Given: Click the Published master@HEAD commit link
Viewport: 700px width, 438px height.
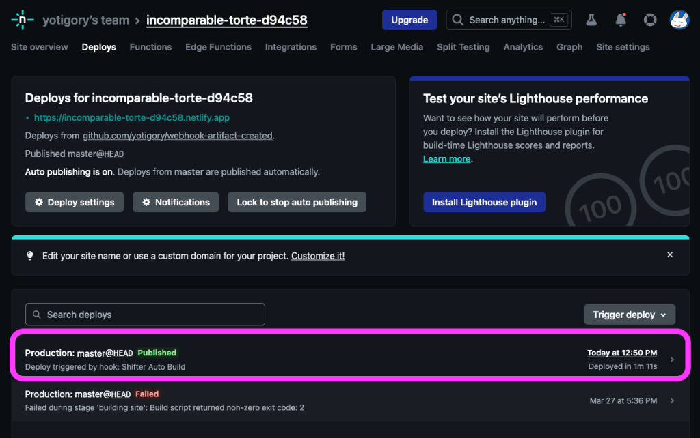Looking at the screenshot, I should (x=114, y=154).
